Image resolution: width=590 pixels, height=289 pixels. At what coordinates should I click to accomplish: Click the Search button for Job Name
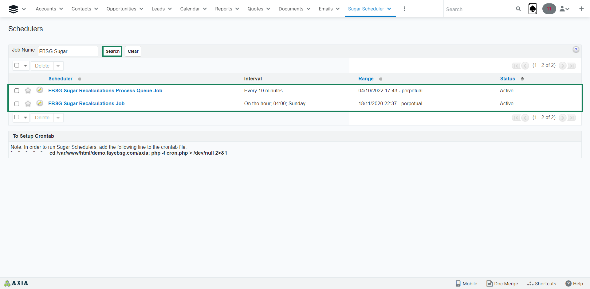112,51
